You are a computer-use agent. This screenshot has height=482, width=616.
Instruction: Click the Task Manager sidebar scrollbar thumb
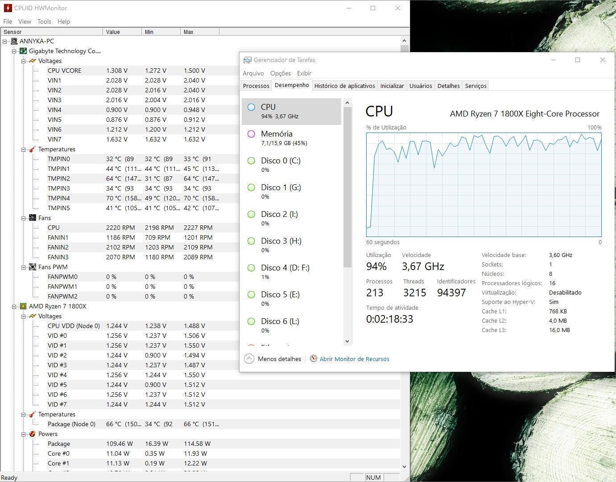point(347,187)
